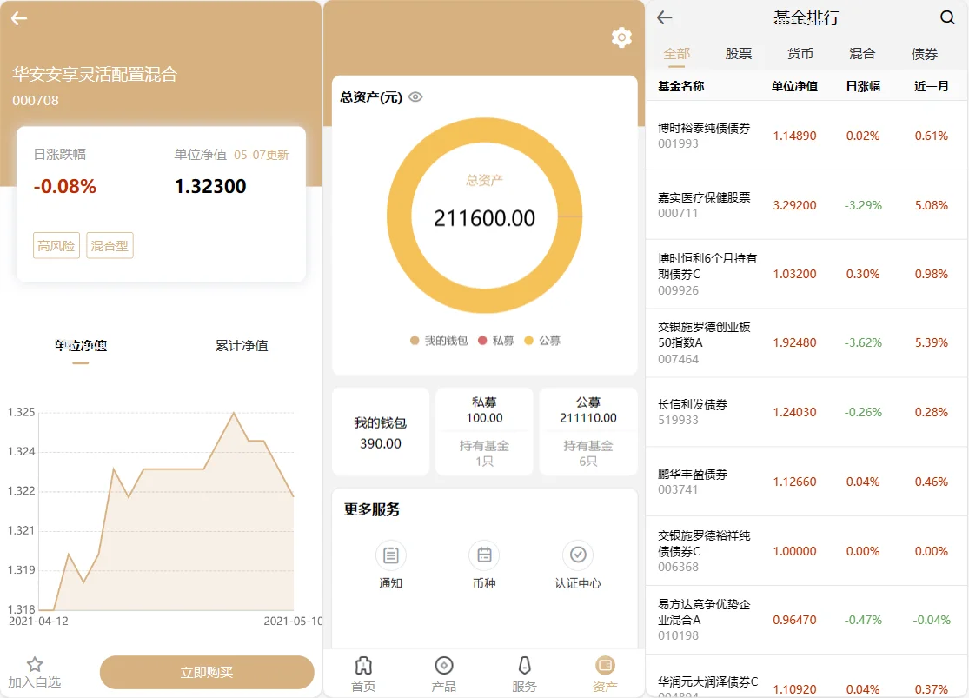
Task: Sort by 近一月 column header
Action: (x=932, y=86)
